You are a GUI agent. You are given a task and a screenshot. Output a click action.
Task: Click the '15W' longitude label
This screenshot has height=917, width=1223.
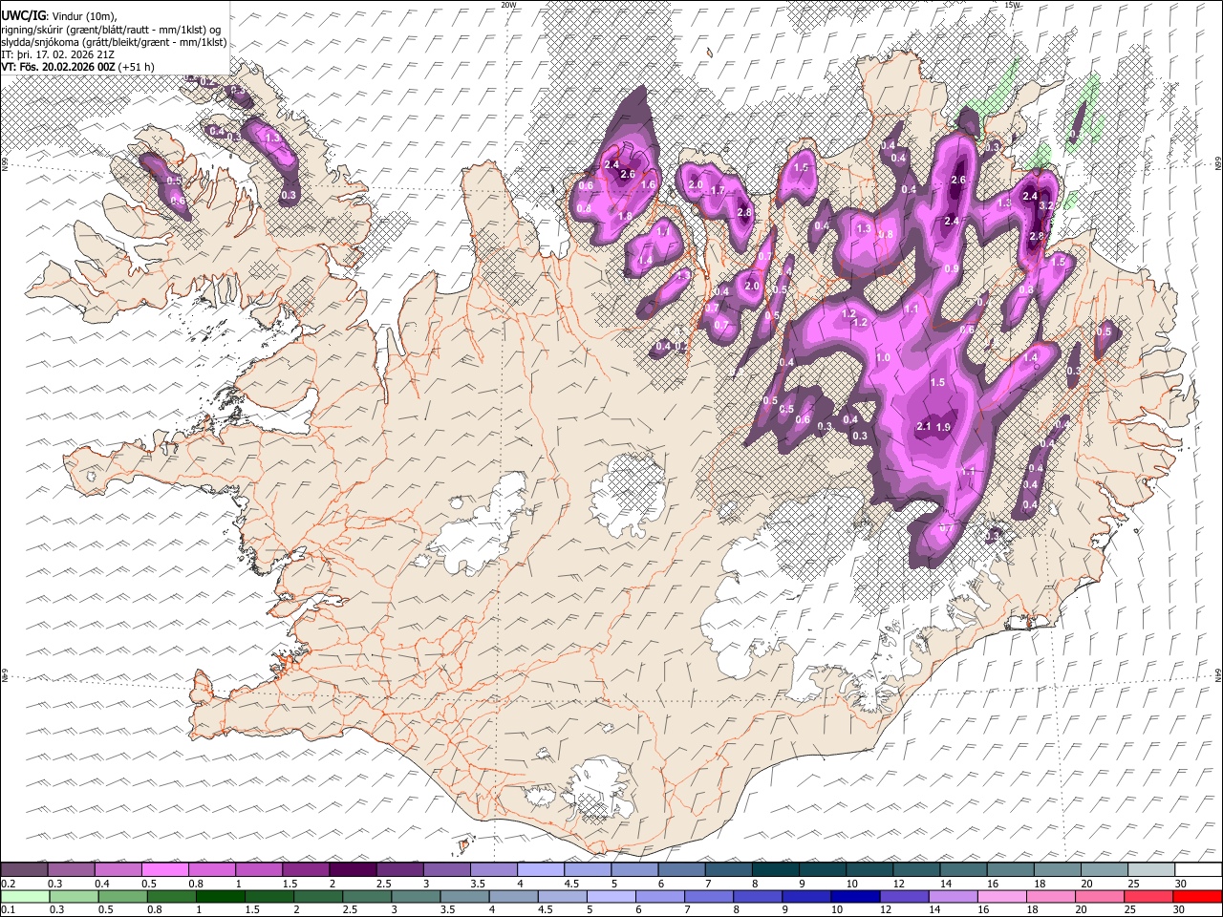tap(1013, 5)
